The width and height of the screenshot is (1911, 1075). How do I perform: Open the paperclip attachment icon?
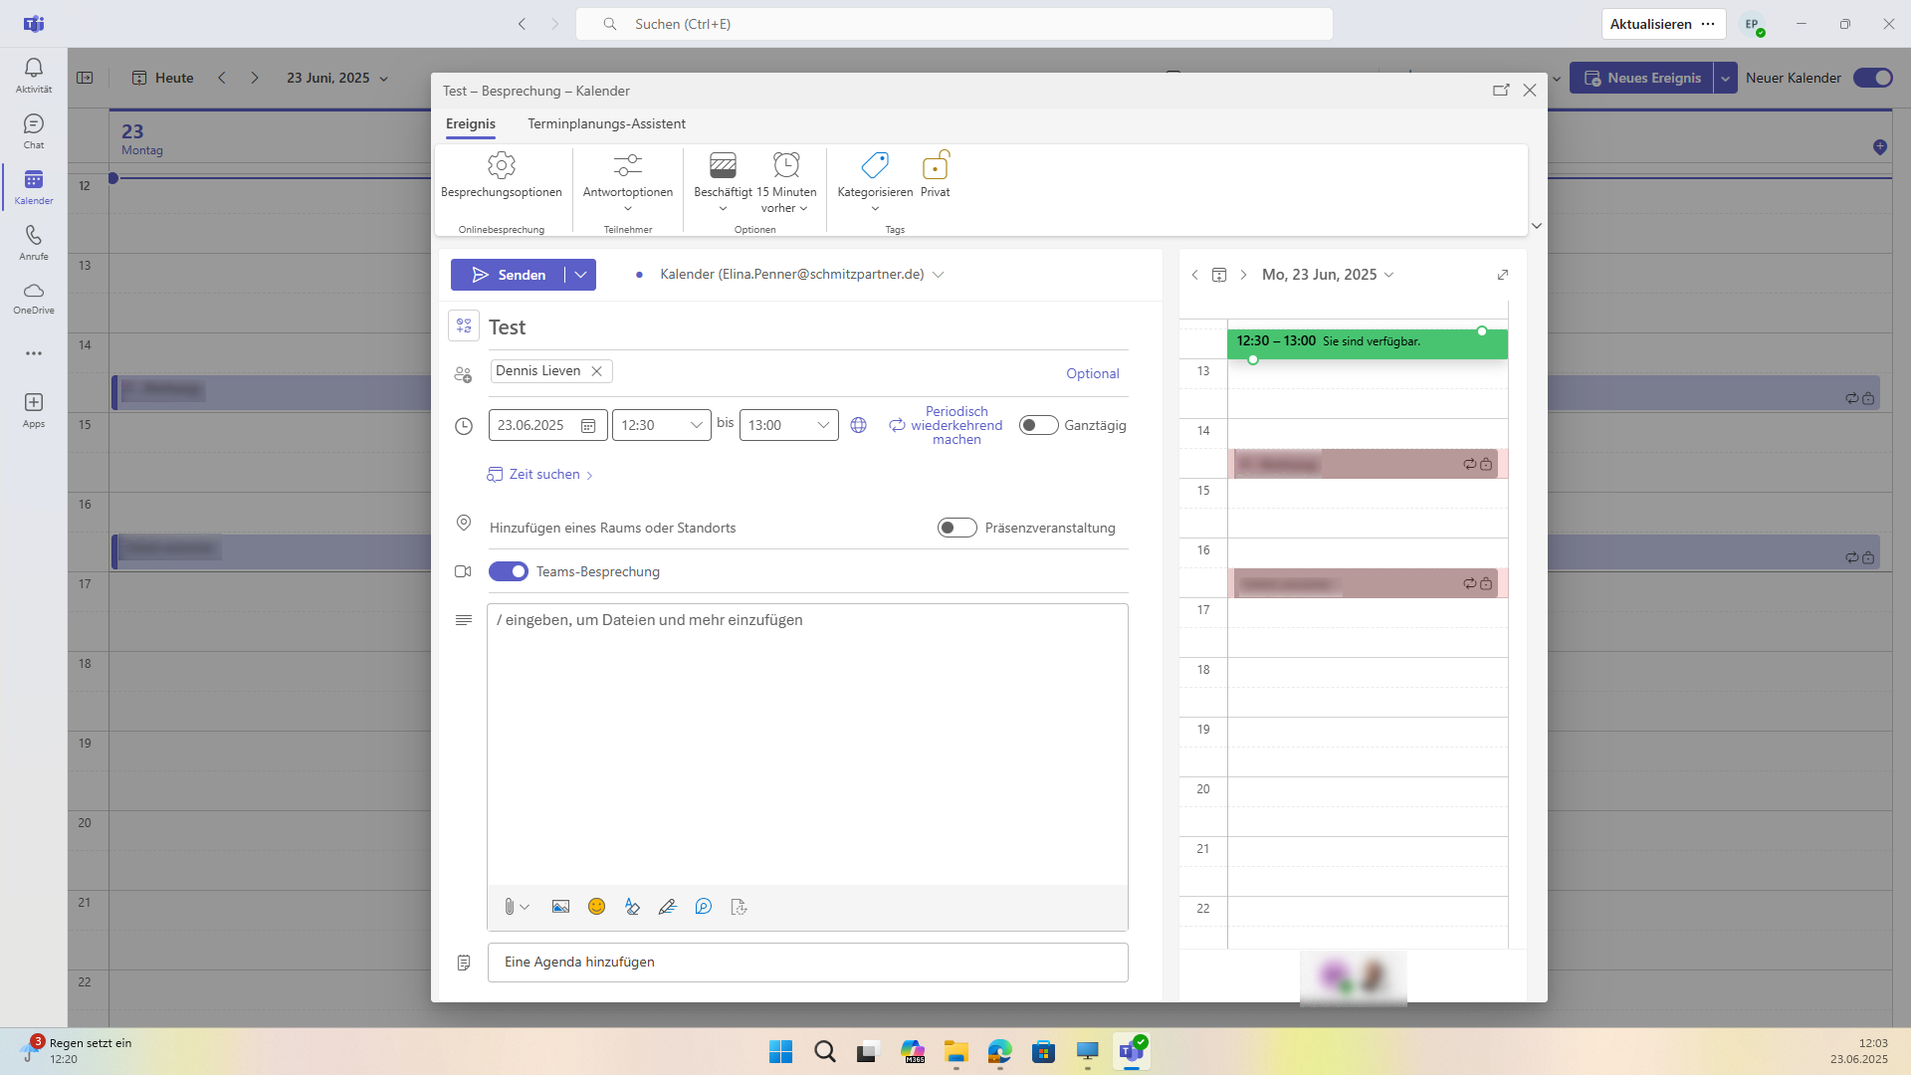pyautogui.click(x=509, y=907)
